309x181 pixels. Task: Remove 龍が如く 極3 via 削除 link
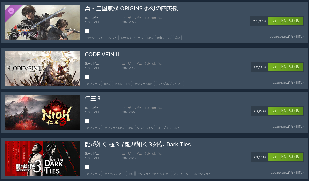(x=299, y=173)
